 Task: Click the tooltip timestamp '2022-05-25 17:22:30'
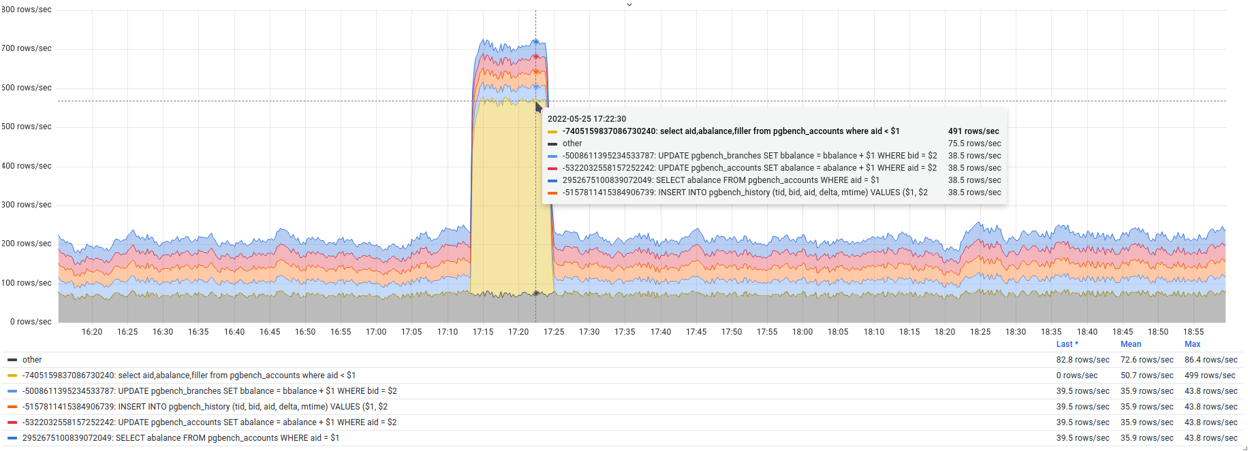point(587,119)
